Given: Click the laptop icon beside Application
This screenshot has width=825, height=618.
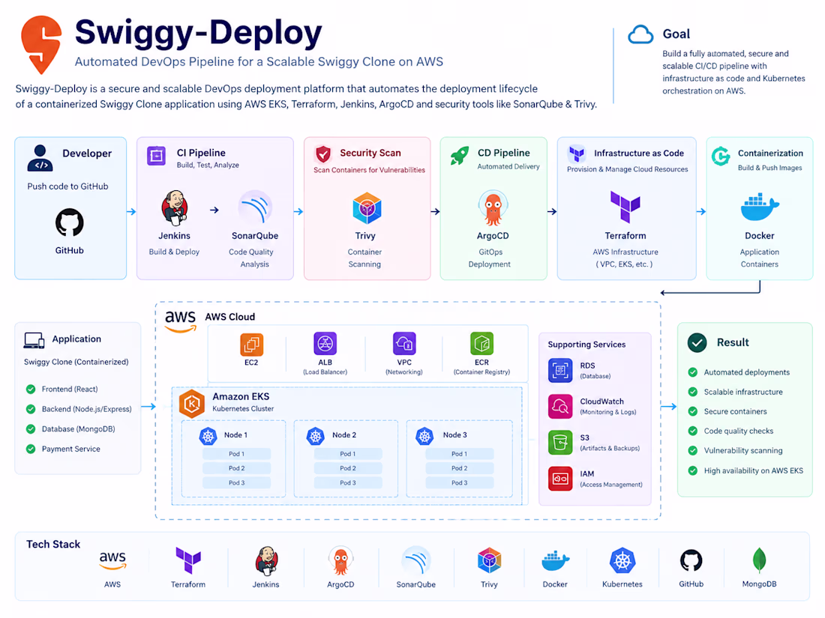Looking at the screenshot, I should (34, 341).
